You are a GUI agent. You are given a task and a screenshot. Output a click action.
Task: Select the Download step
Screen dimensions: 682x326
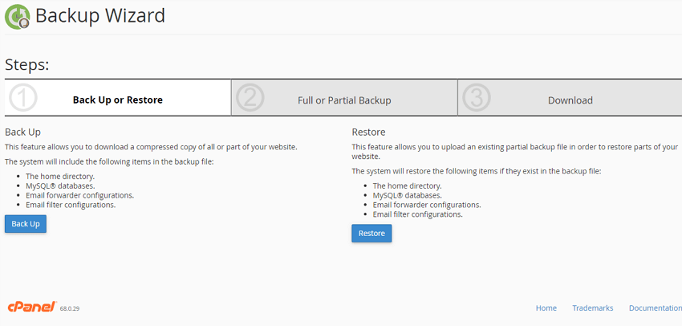tap(570, 98)
